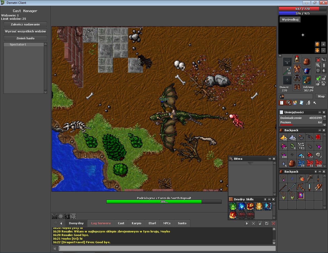Click the helmet equipment slot
This screenshot has height=253, width=328.
(x=297, y=59)
